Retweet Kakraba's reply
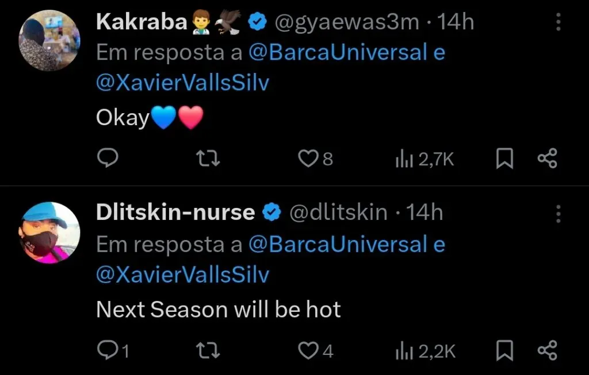Image resolution: width=589 pixels, height=375 pixels. click(x=208, y=158)
